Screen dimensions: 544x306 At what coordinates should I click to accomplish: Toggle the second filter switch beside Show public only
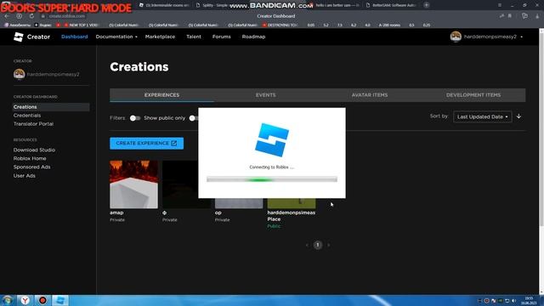click(194, 118)
